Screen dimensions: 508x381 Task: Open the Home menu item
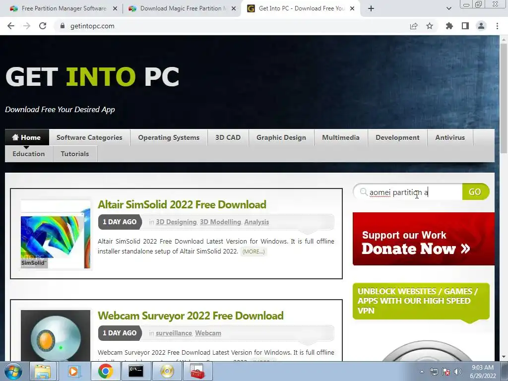(x=27, y=137)
